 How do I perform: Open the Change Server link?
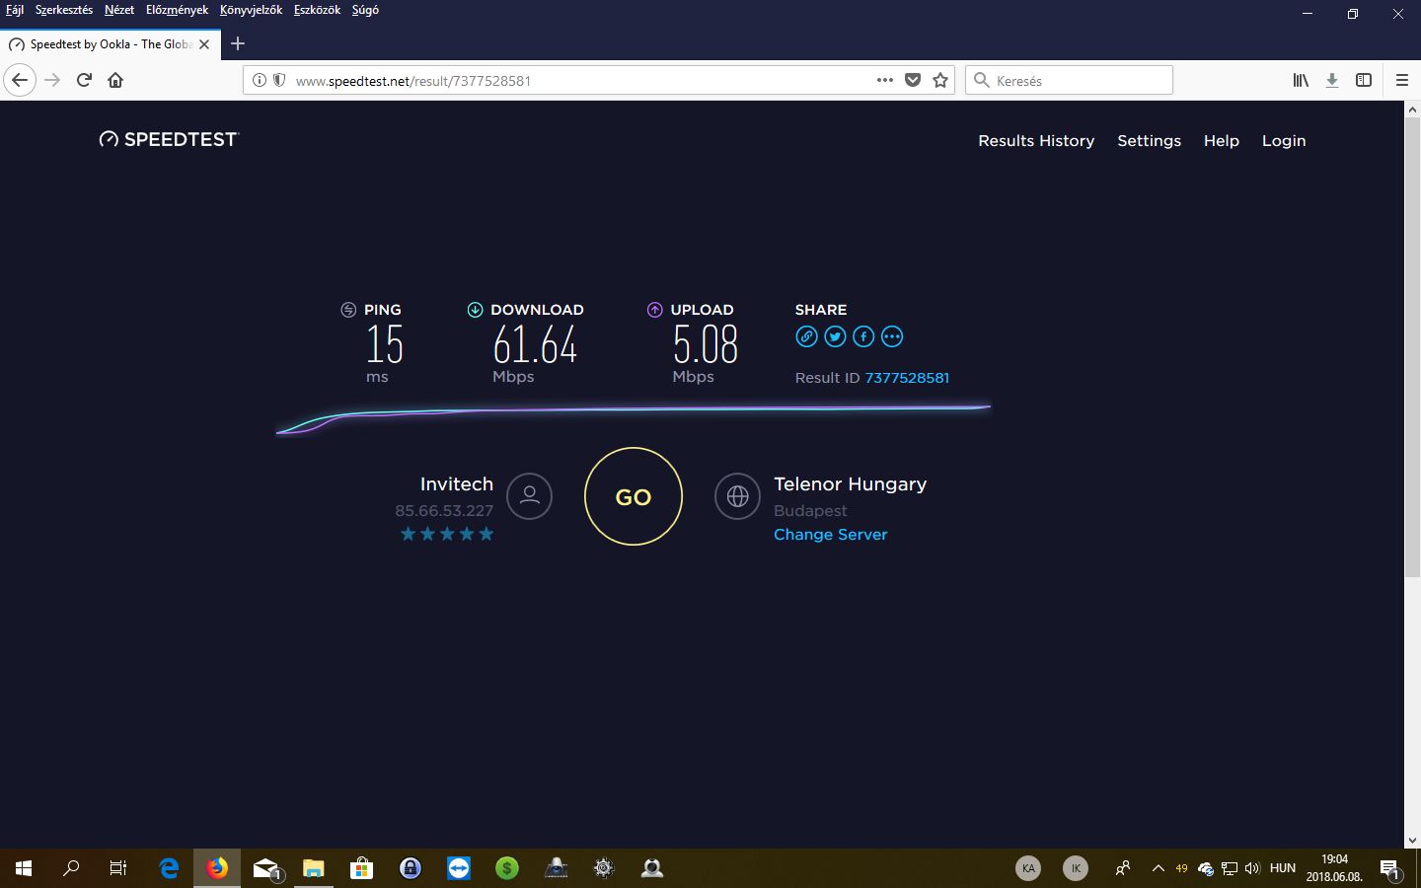click(x=830, y=534)
